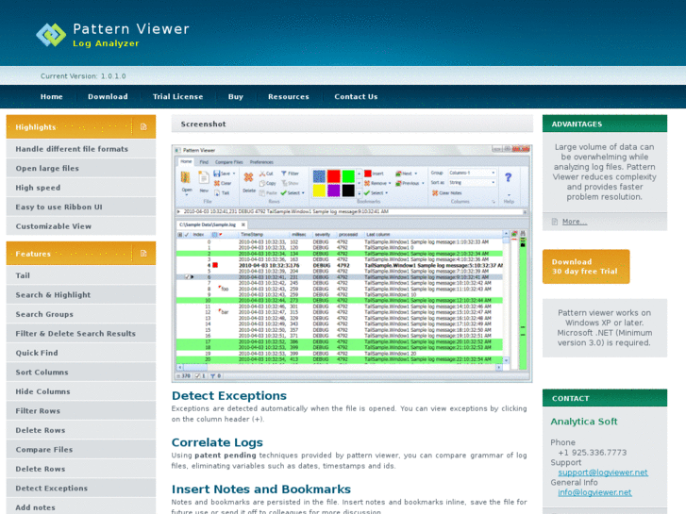Open the Previous bookmark dropdown arrow
686x514 pixels.
pyautogui.click(x=423, y=183)
